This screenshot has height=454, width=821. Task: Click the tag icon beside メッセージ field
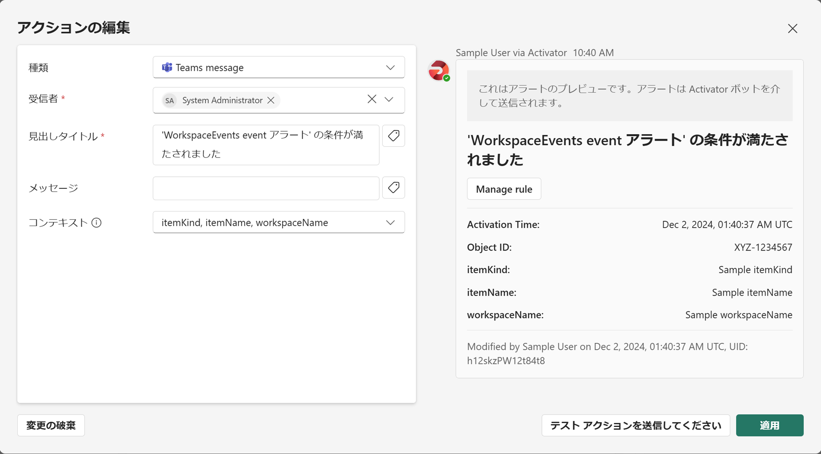click(393, 188)
